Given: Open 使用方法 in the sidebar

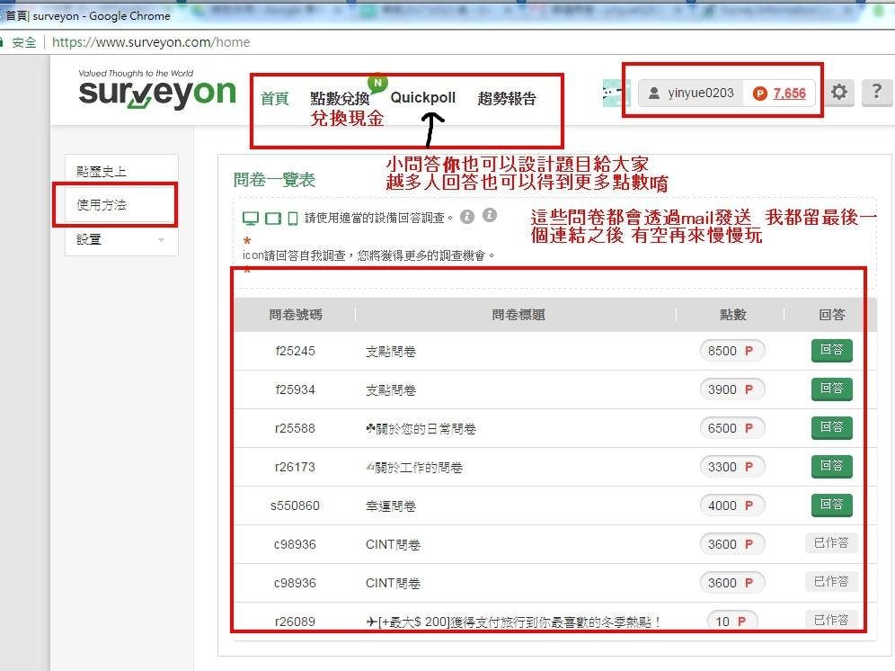Looking at the screenshot, I should click(x=121, y=204).
